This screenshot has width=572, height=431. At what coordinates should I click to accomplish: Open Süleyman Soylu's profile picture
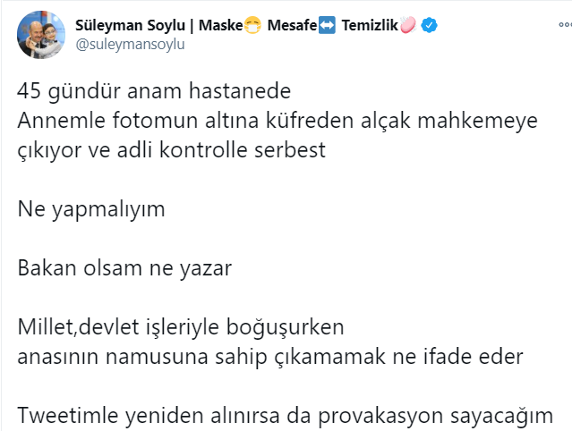(x=40, y=34)
